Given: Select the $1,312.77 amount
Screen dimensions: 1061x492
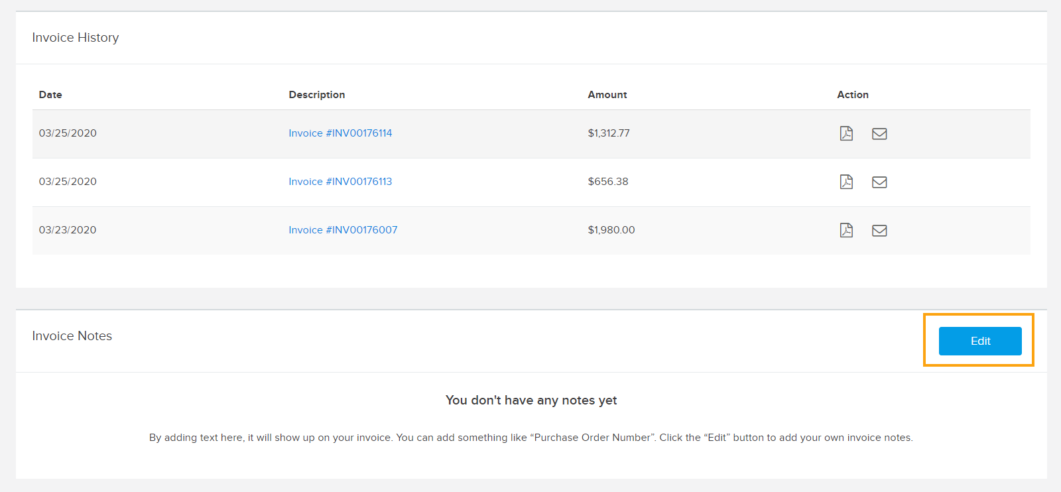Looking at the screenshot, I should point(609,133).
